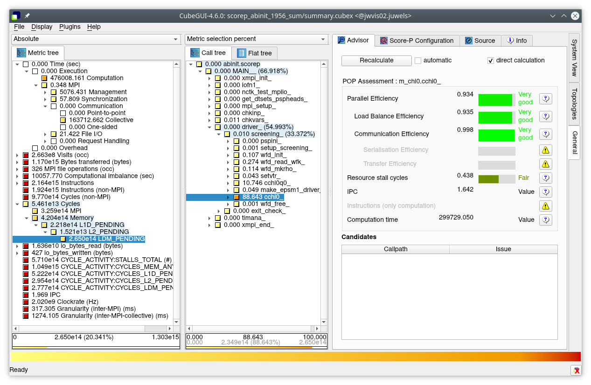Screen dimensions: 591x385
Task: Enable the automatic checkbox
Action: coord(418,61)
